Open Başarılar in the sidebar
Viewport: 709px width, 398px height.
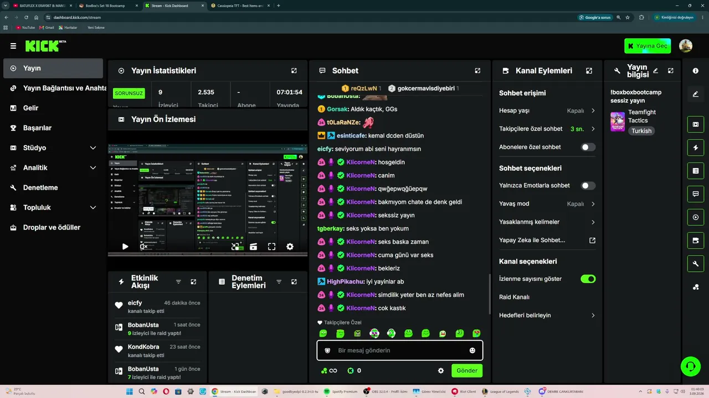[x=53, y=128]
